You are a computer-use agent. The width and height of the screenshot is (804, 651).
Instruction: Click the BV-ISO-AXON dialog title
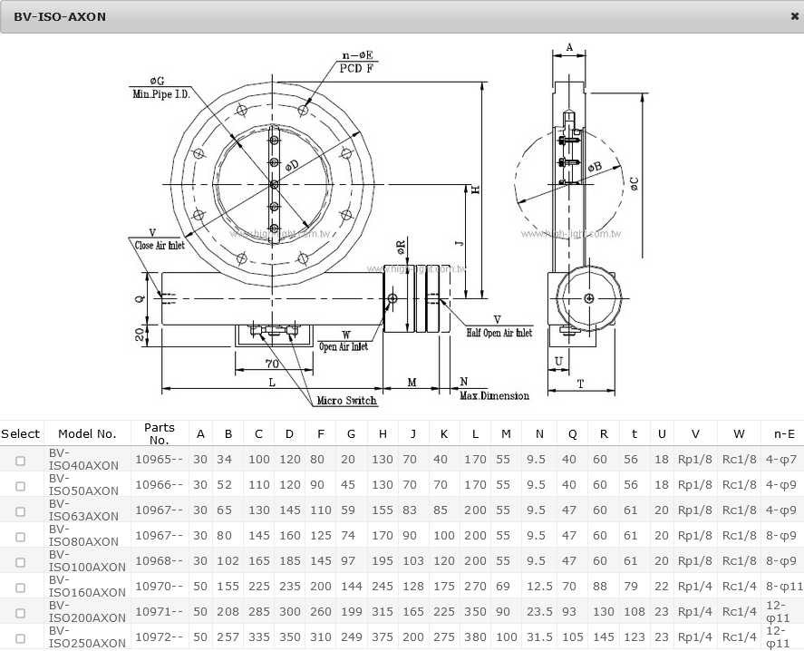point(60,16)
